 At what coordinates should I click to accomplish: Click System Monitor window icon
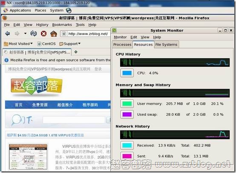[114, 30]
